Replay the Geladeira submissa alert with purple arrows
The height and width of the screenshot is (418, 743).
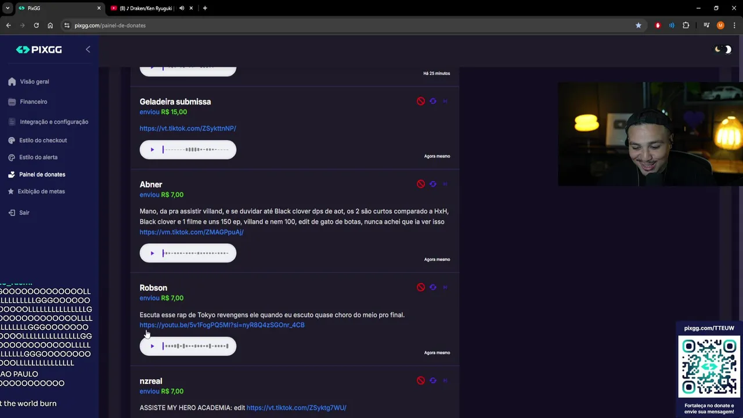(433, 101)
